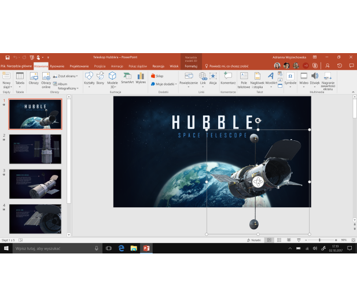Insert a Link

pyautogui.click(x=203, y=80)
